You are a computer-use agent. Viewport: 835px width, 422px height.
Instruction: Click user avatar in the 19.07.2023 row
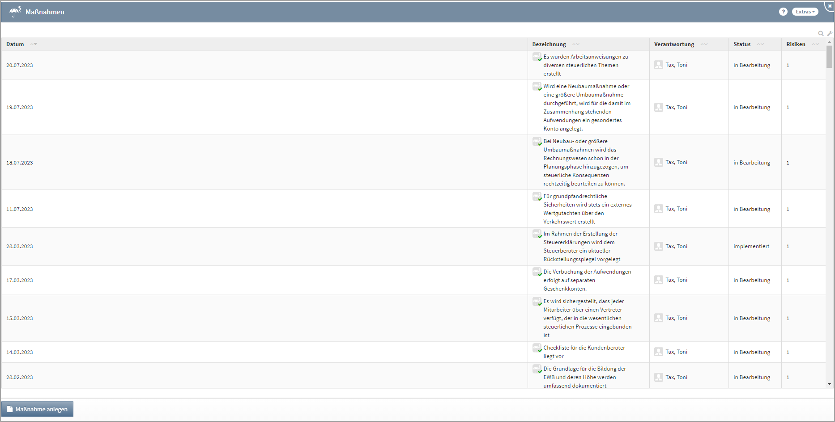pos(659,107)
